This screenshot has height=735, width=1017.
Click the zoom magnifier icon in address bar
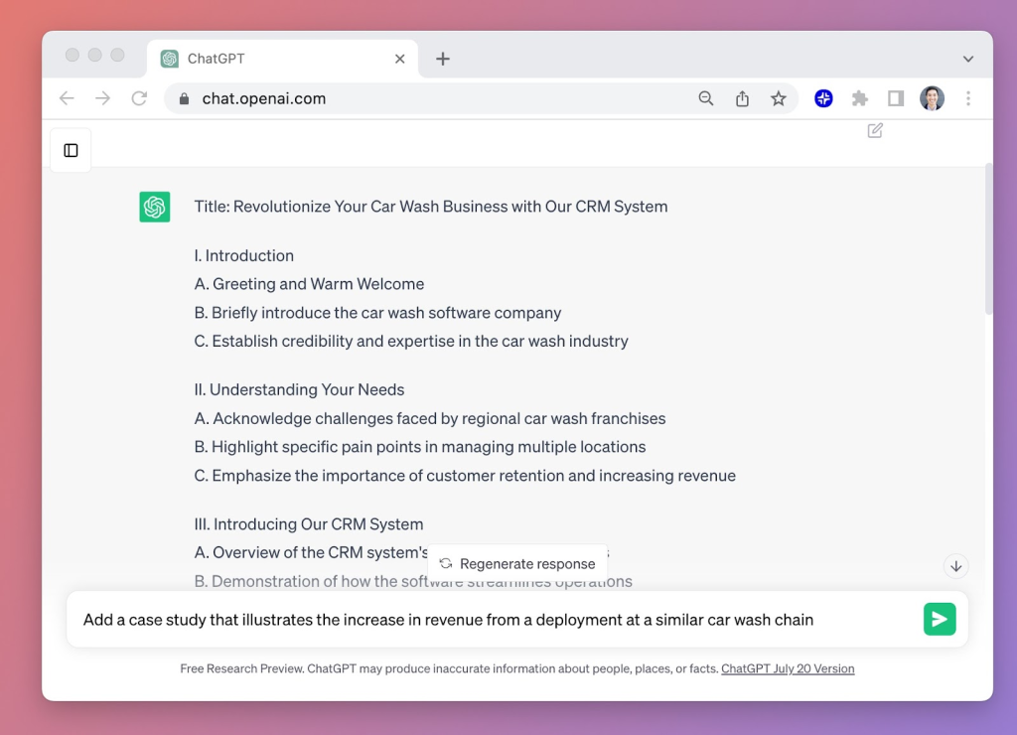pyautogui.click(x=706, y=98)
